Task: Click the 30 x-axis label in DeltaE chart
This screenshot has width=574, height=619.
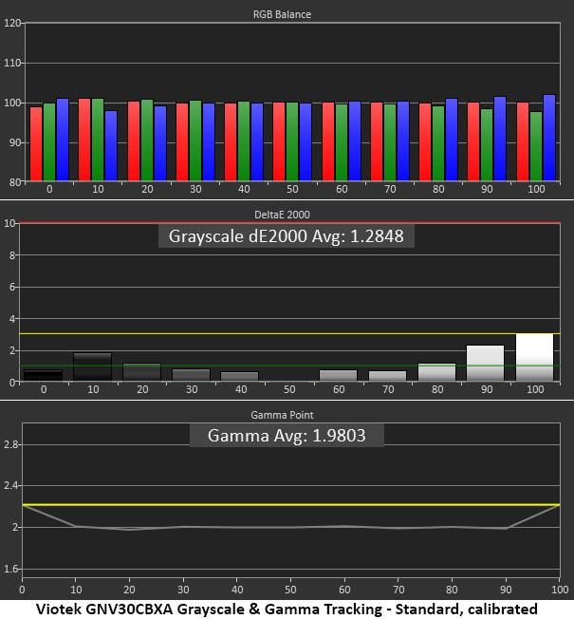Action: [192, 389]
